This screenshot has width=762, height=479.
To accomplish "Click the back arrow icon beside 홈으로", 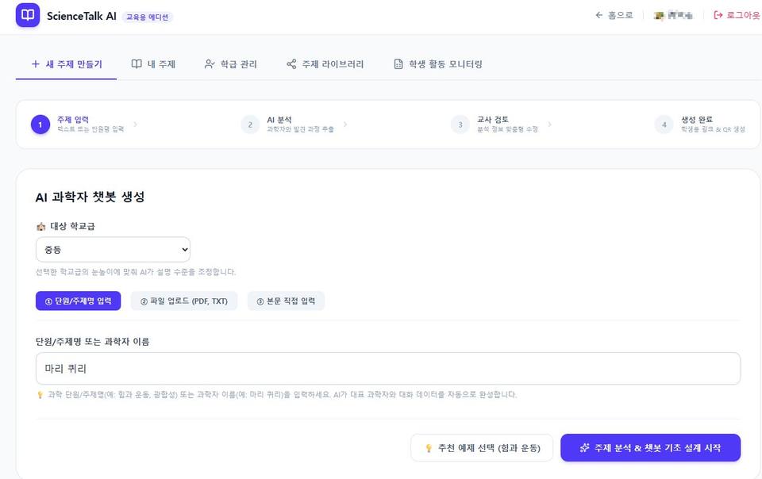I will point(598,16).
